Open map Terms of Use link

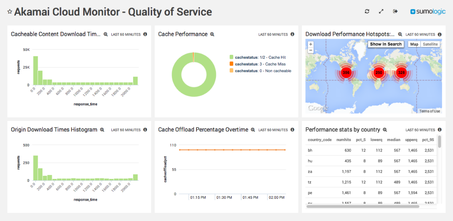coord(430,111)
